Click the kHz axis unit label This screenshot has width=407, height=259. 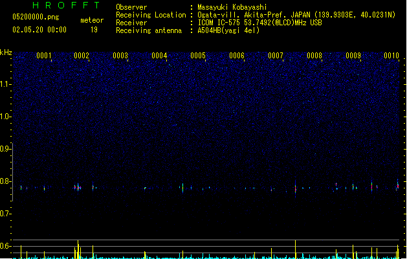[6, 52]
